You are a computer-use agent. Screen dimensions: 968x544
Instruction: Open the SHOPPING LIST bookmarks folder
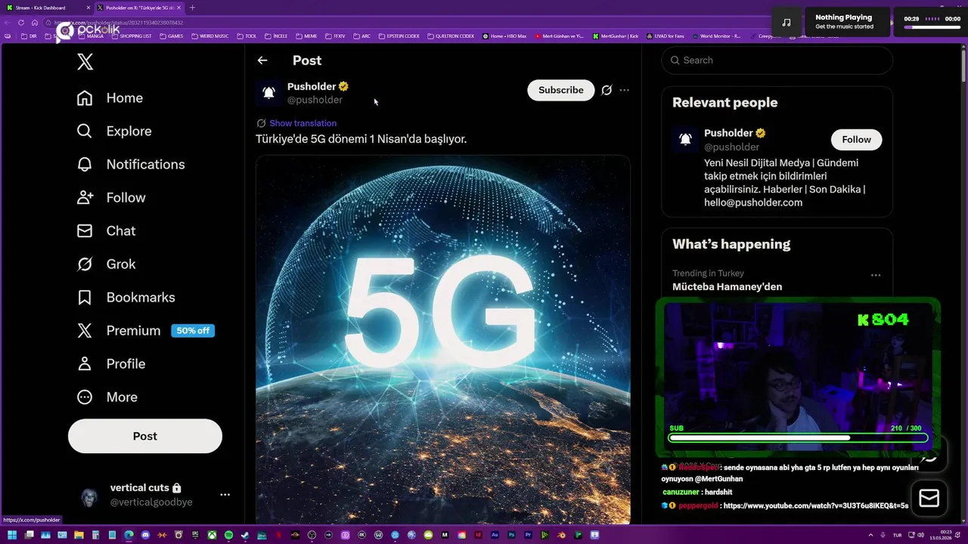point(131,36)
